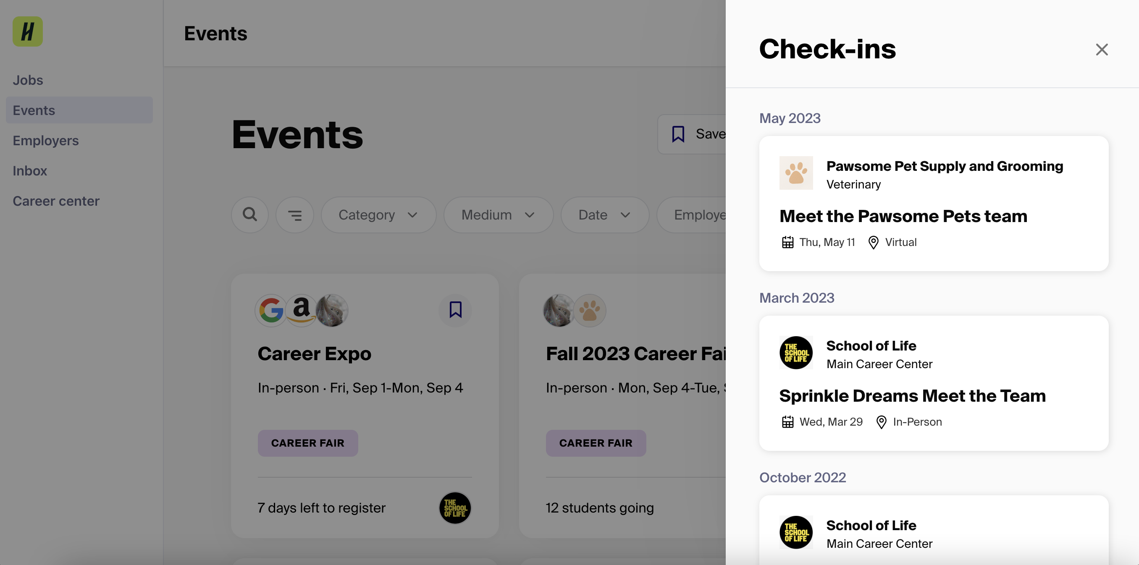Click '7 days left to register' text
Screen dimensions: 1139x565
click(321, 508)
